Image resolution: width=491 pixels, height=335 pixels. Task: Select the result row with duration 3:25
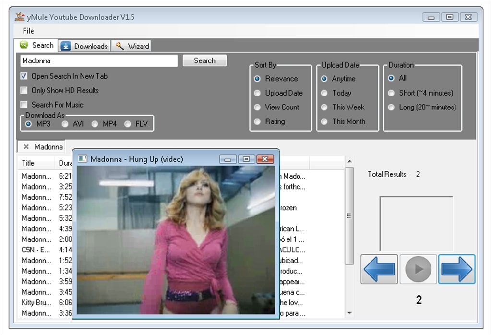click(x=46, y=187)
